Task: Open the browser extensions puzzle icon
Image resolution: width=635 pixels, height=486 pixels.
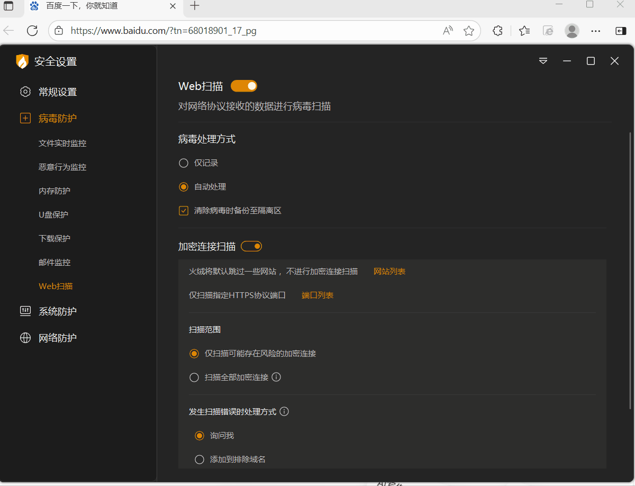Action: point(497,31)
